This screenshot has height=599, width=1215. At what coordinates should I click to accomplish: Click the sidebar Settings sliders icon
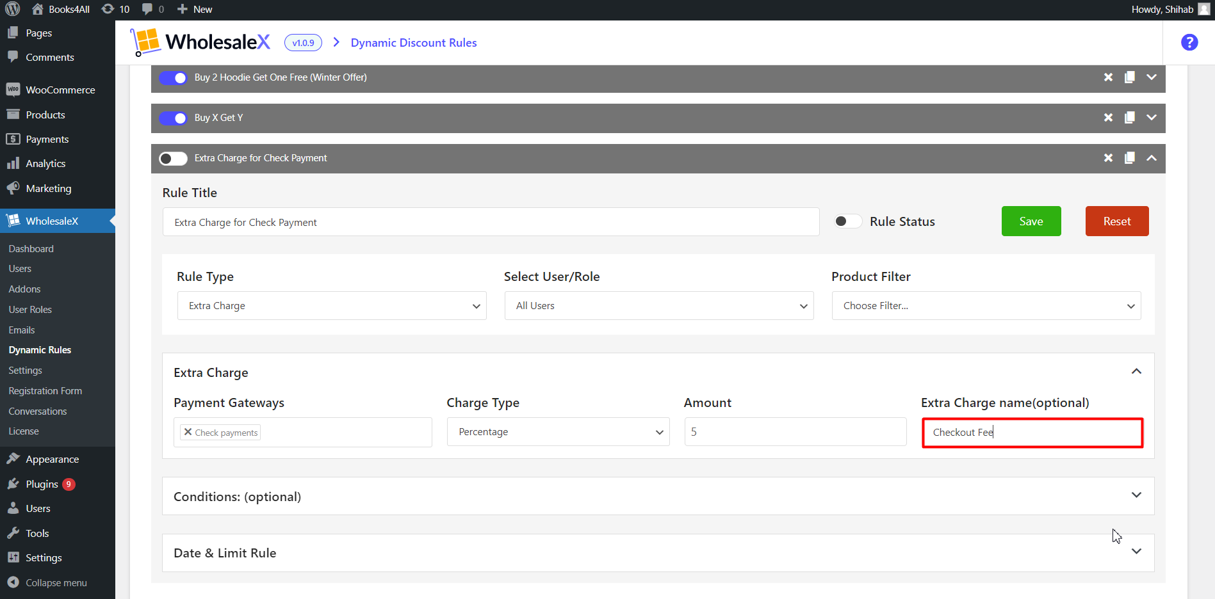13,557
